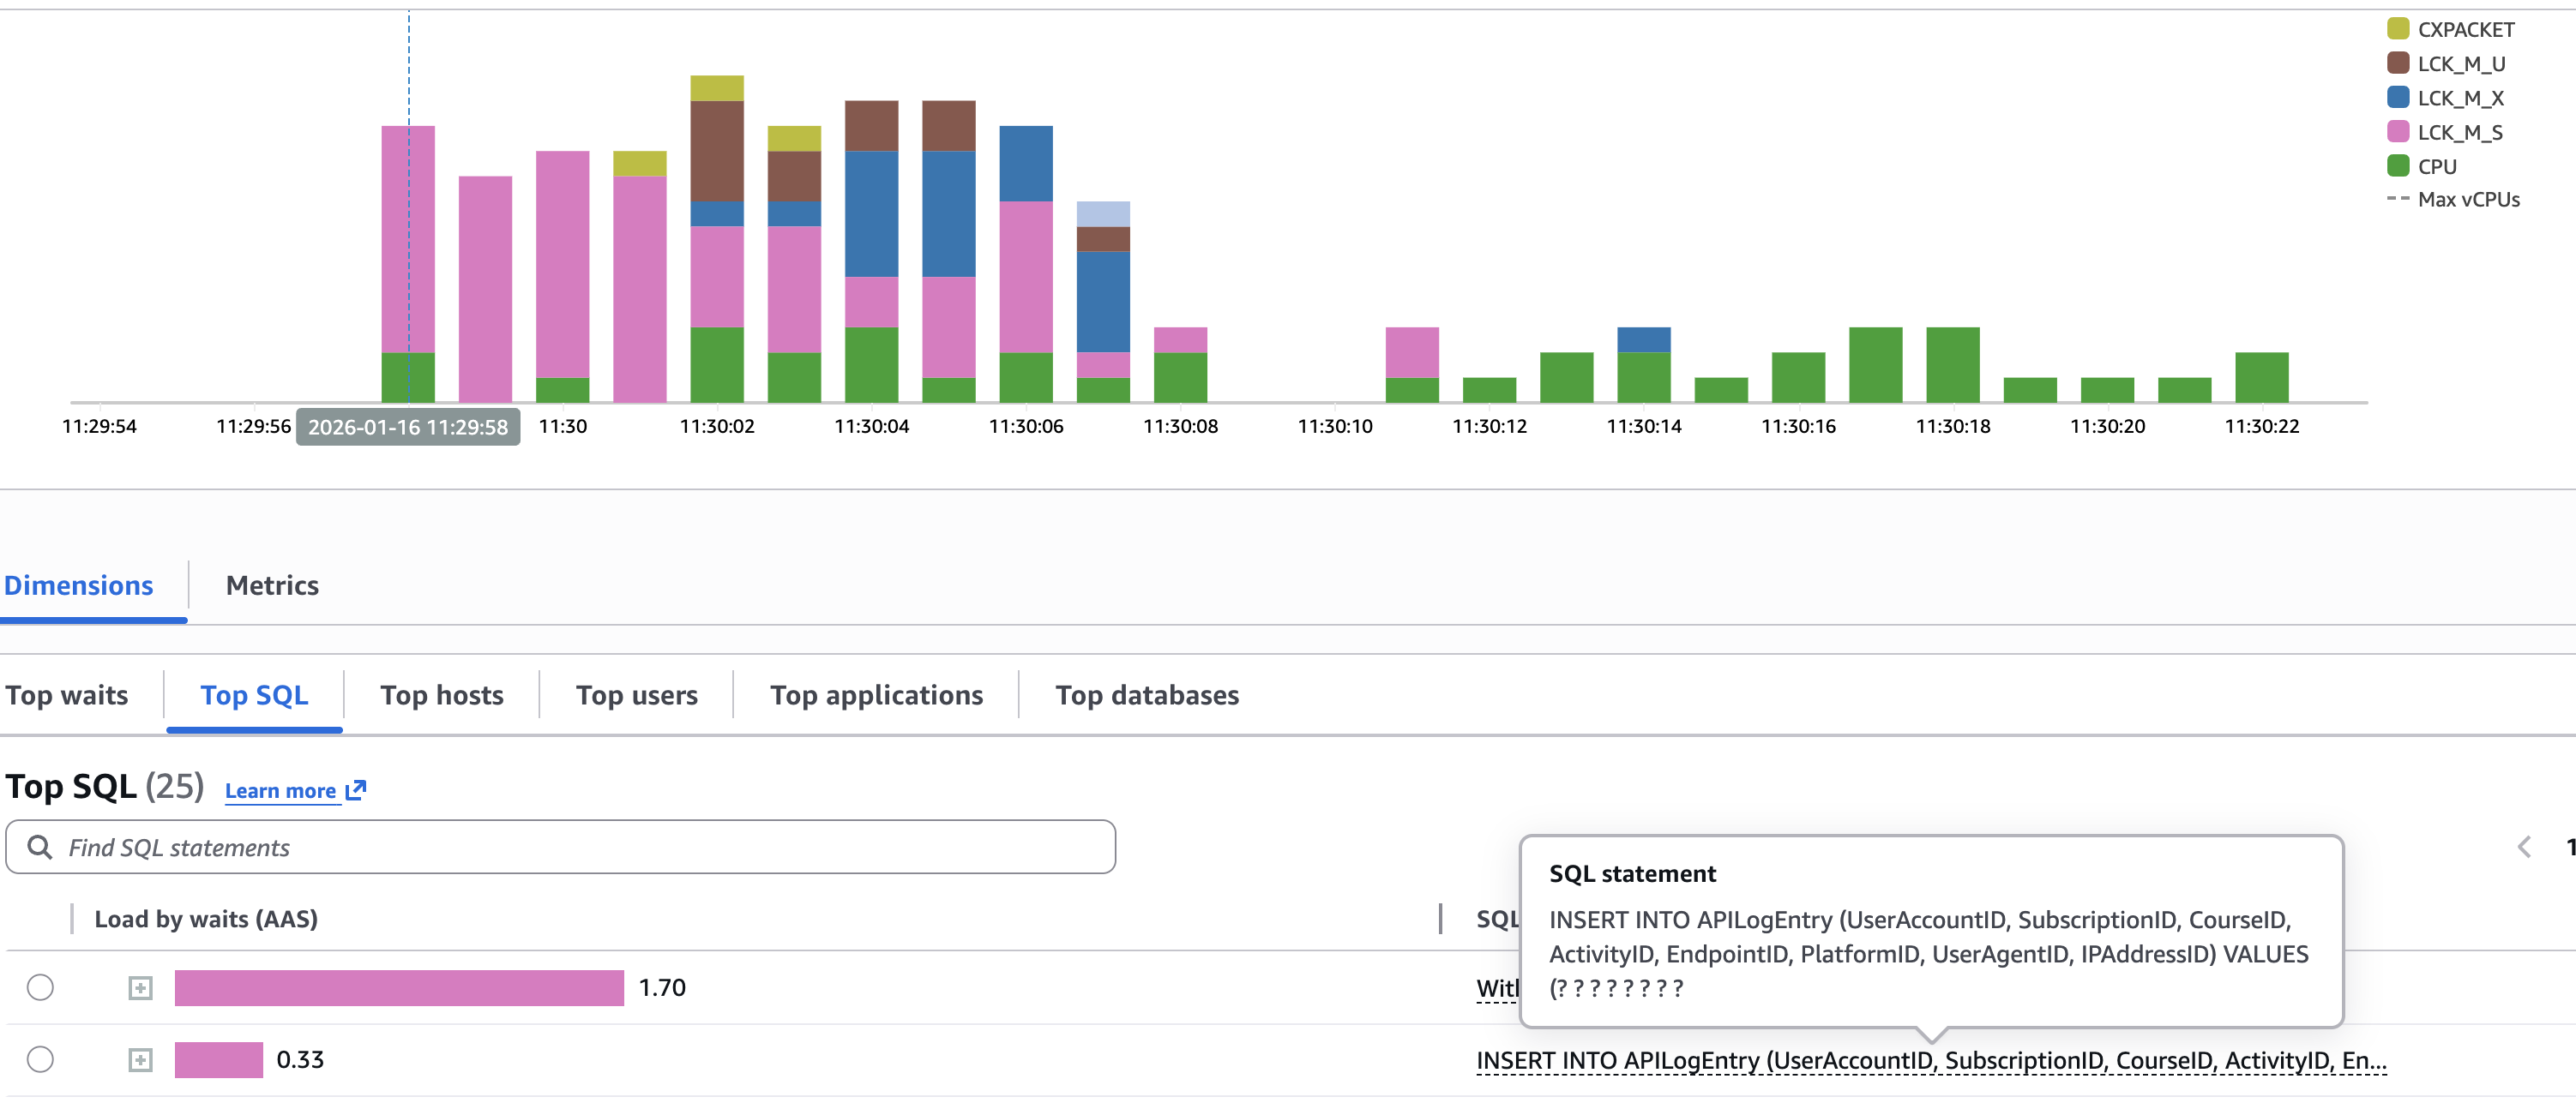Toggle the CPU legend entry
The image size is (2576, 1109).
[2436, 166]
